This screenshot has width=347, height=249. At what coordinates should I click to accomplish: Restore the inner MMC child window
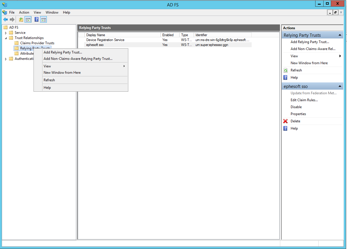pyautogui.click(x=335, y=12)
